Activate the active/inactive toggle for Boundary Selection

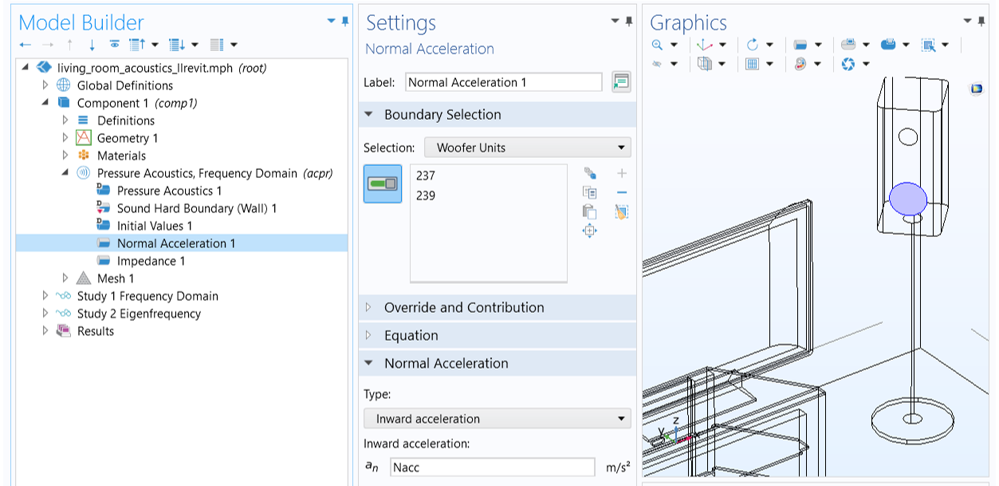[383, 184]
